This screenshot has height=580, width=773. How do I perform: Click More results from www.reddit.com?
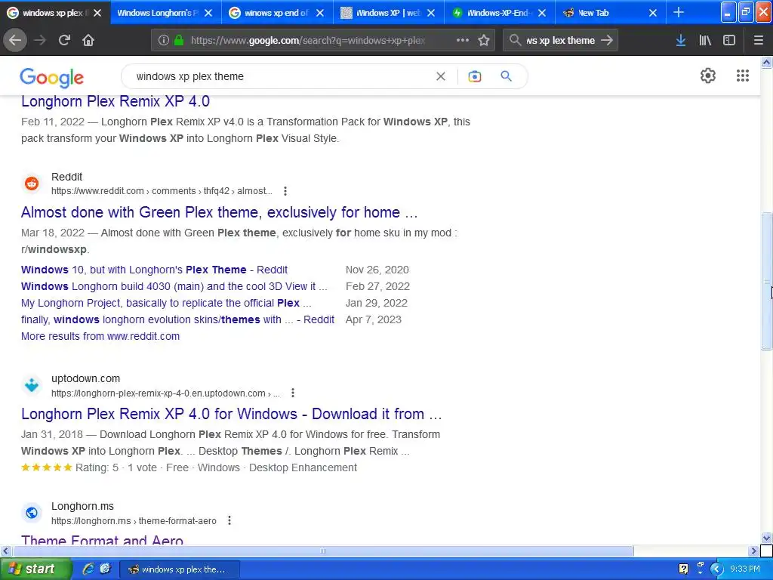pos(100,336)
